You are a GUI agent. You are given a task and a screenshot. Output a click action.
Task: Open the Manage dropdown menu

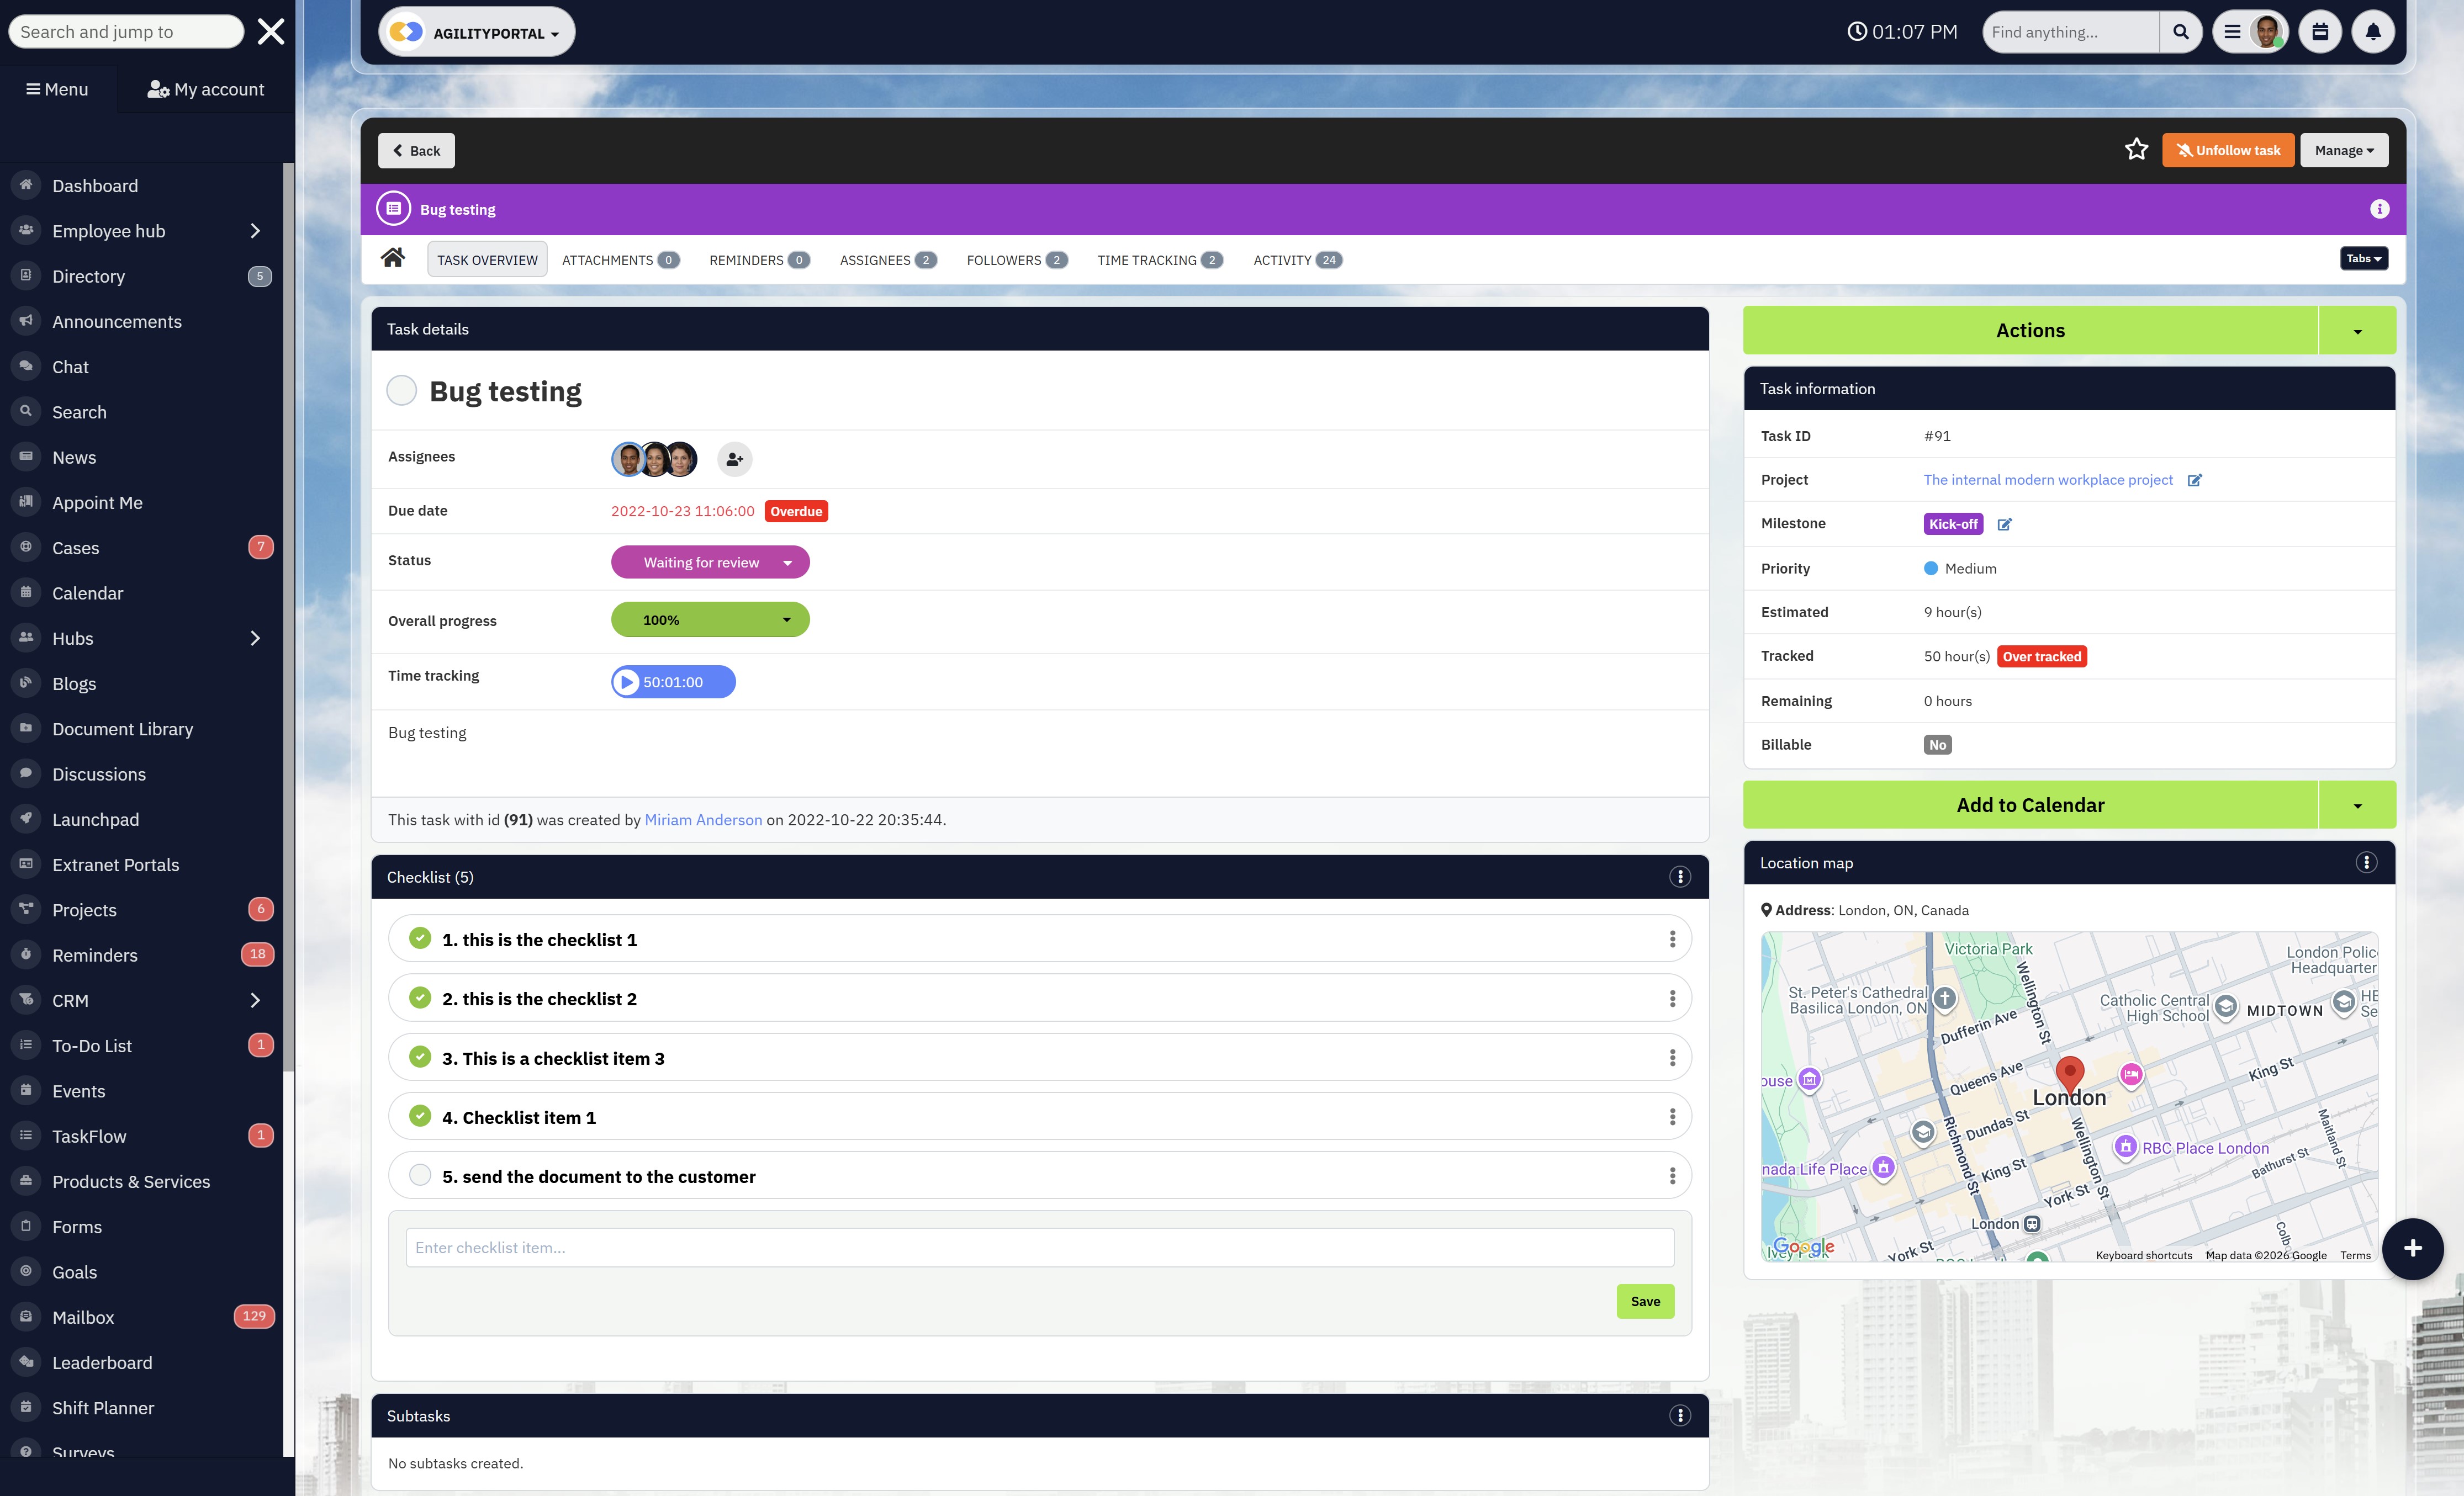[x=2343, y=150]
